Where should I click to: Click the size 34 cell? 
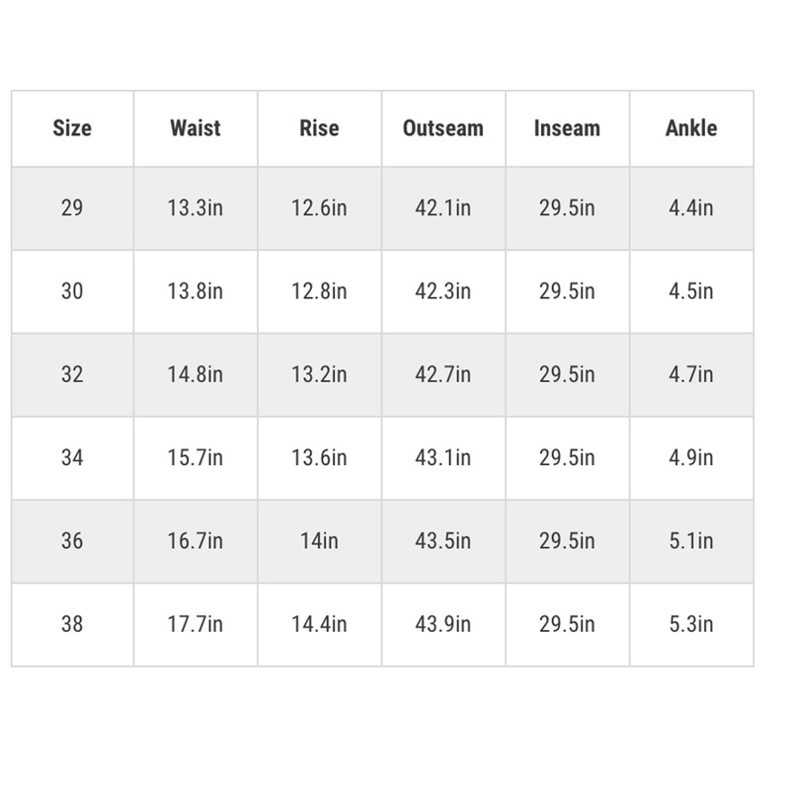(x=72, y=458)
